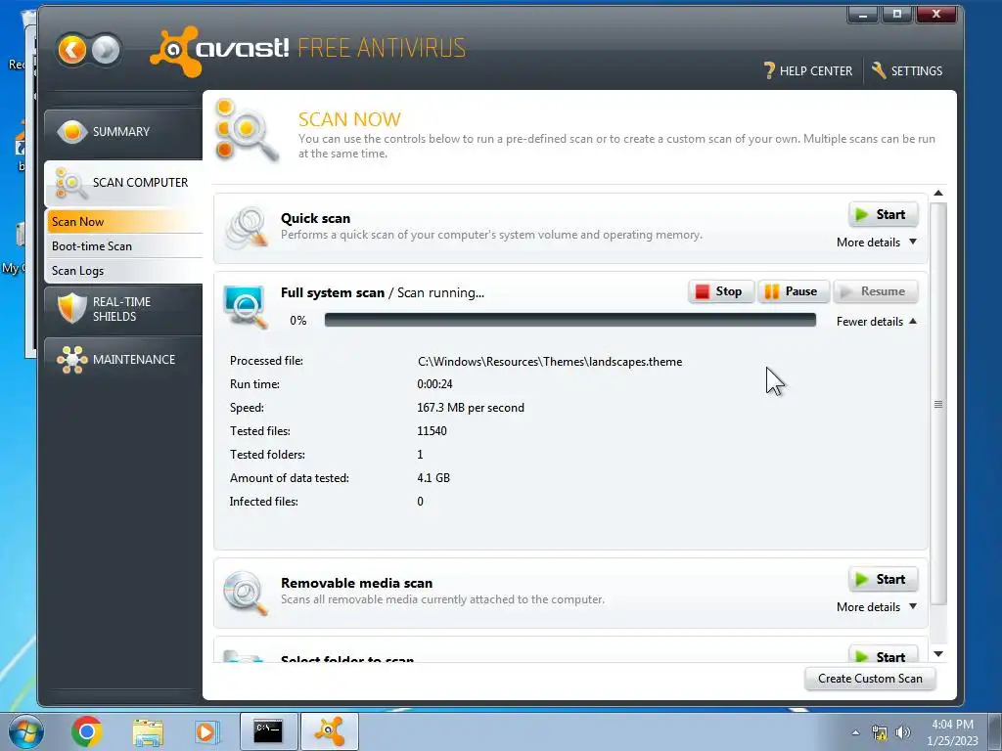Click the orange back navigation arrow
The height and width of the screenshot is (751, 1002).
(x=71, y=49)
